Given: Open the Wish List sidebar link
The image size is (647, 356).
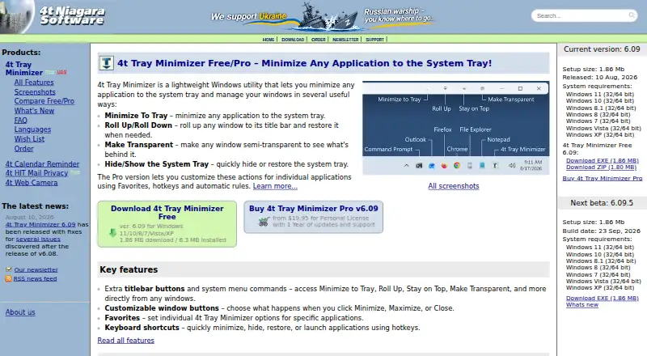Looking at the screenshot, I should click(29, 139).
